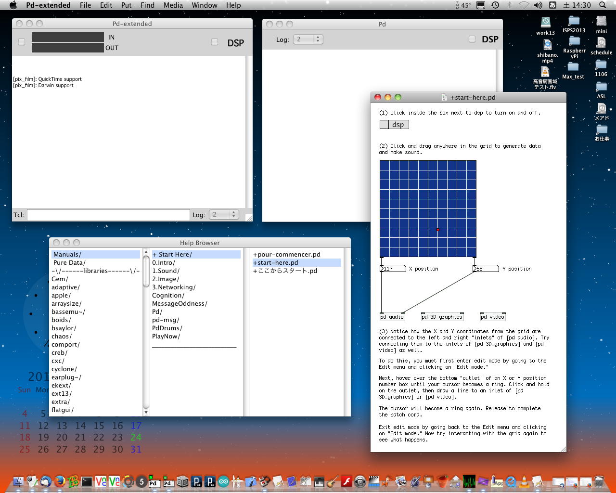Launch Arduino from the dock
The height and width of the screenshot is (493, 616).
(x=224, y=481)
